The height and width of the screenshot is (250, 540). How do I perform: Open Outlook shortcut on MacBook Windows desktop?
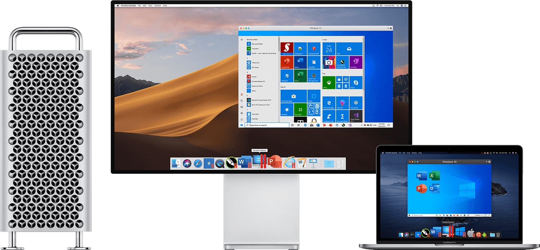click(x=434, y=189)
